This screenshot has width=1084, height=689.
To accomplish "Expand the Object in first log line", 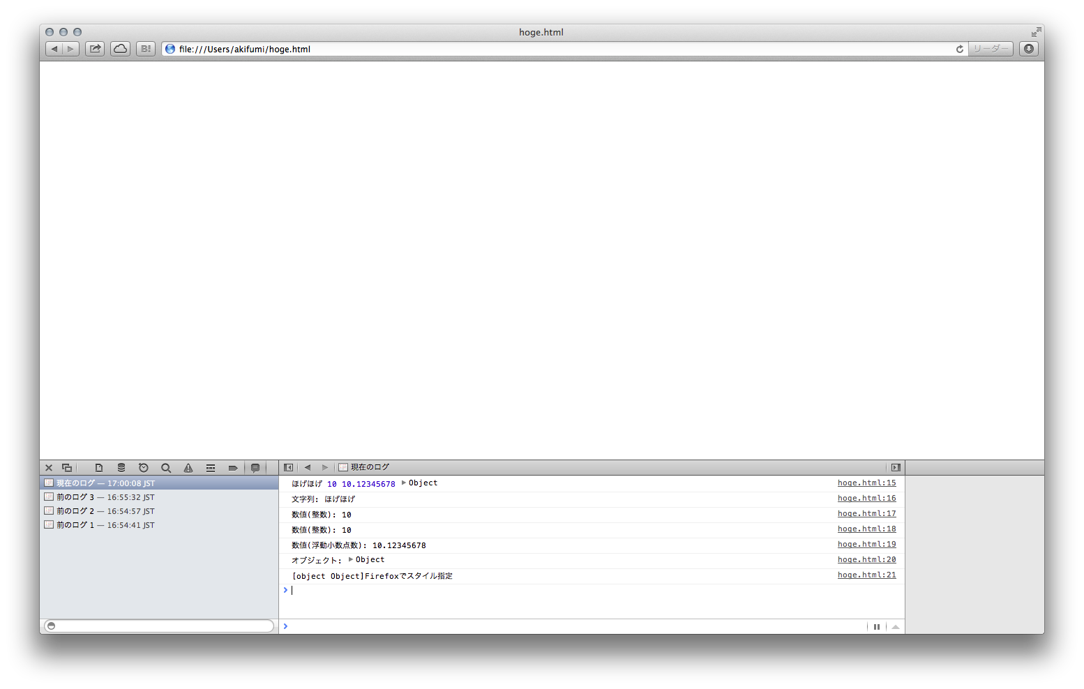I will 404,483.
